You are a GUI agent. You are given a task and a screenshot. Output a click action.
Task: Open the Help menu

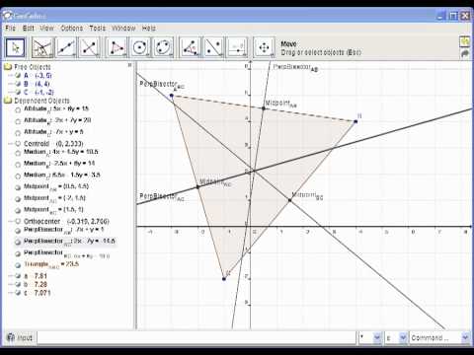pos(149,28)
